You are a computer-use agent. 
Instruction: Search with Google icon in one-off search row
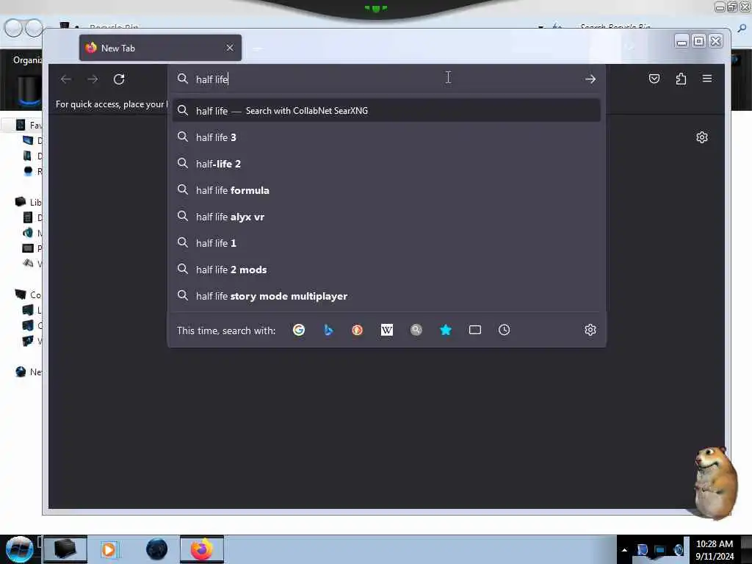point(299,330)
